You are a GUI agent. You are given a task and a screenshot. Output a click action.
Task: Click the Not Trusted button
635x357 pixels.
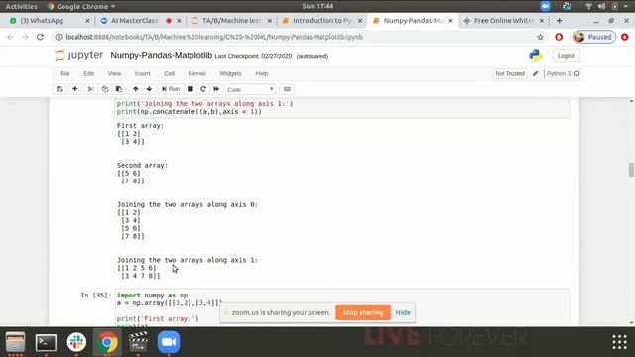[509, 73]
